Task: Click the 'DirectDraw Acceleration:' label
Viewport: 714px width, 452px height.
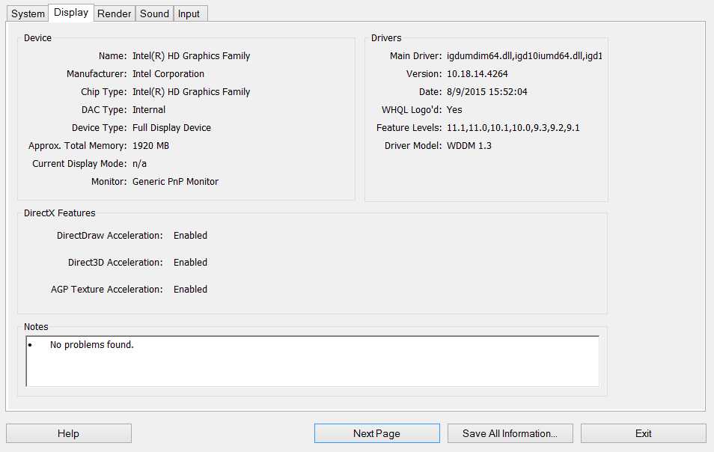Action: [x=110, y=235]
